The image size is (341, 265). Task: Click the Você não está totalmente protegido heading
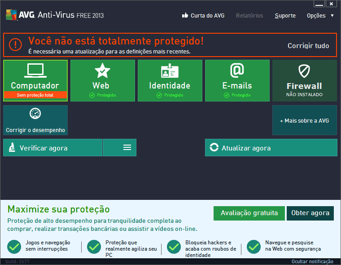pos(116,41)
